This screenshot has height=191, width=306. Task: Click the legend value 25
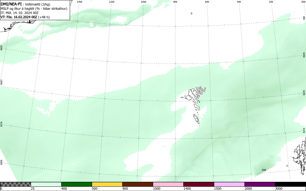coord(33,189)
